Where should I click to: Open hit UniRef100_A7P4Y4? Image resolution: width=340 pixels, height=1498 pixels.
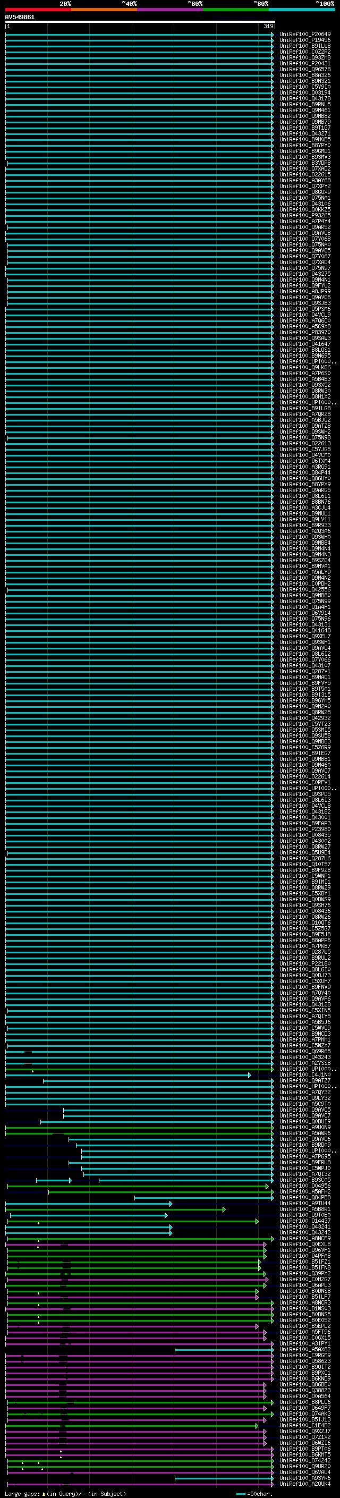304,221
